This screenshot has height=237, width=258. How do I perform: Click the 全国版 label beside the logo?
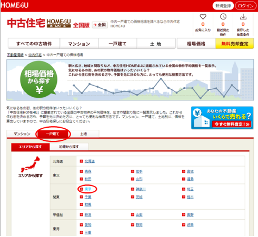[x=81, y=25]
